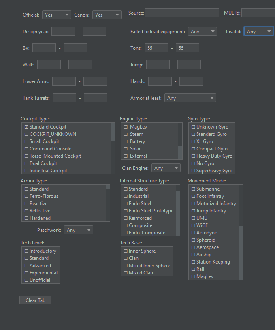275x330 pixels.
Task: Check the External engine type
Action: coord(126,156)
